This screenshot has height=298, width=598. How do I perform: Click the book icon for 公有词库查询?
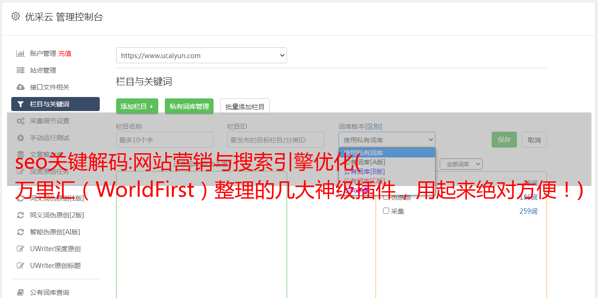[x=21, y=292]
